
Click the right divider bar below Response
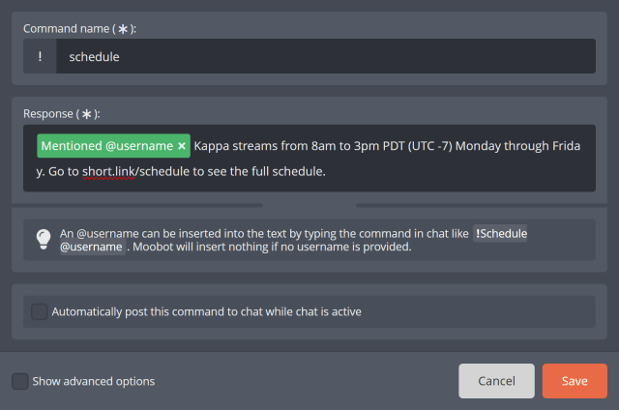pyautogui.click(x=482, y=205)
